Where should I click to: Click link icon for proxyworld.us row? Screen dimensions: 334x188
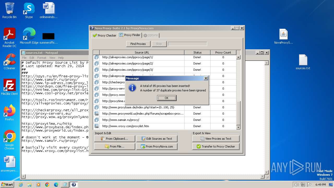tap(97, 114)
